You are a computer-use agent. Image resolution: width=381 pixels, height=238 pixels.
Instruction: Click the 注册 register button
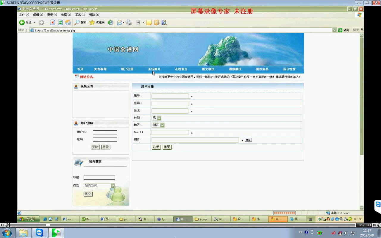[156, 147]
